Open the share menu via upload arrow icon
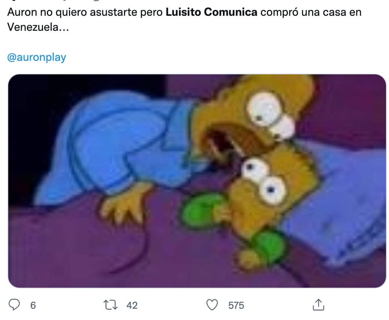Screen dimensions: 389x320 coord(319,305)
